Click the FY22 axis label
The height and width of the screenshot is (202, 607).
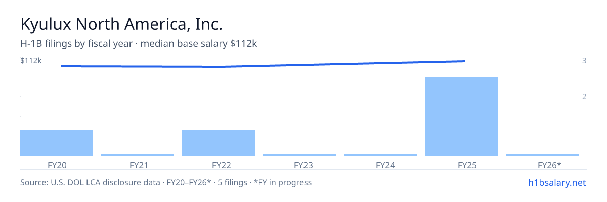[x=219, y=165]
